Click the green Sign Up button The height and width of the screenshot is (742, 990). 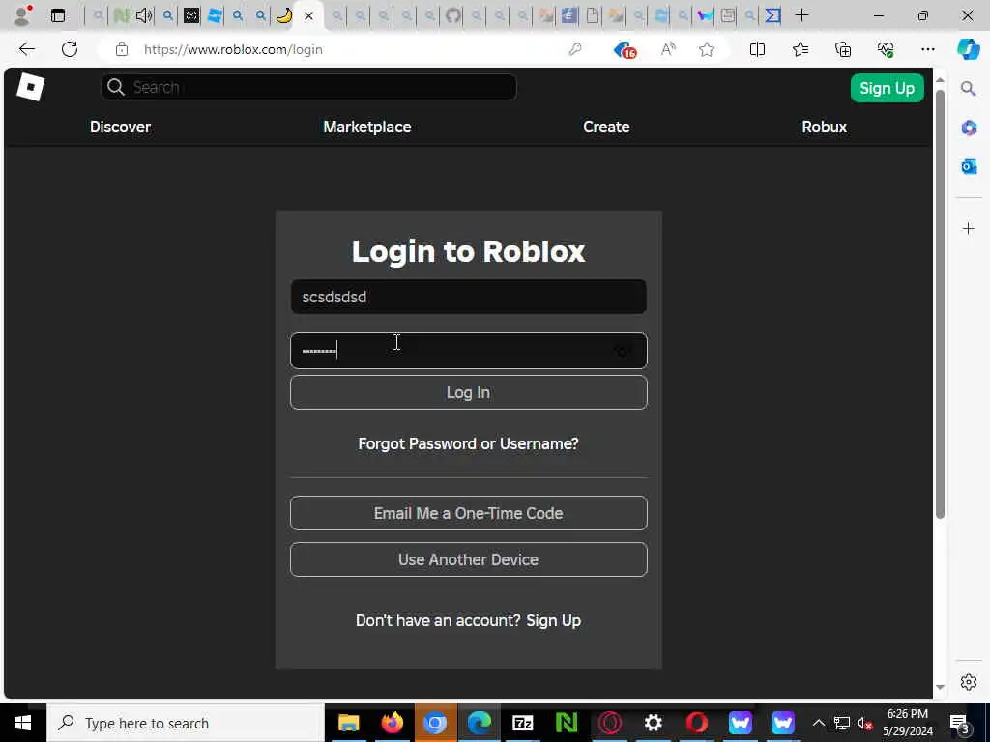pyautogui.click(x=887, y=88)
